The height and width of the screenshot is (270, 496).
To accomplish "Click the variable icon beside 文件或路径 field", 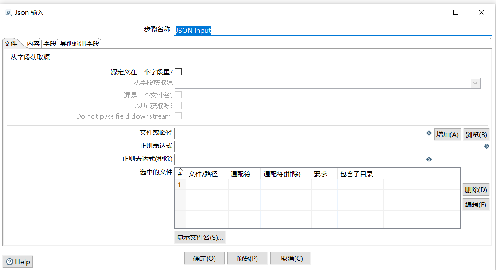I will click(x=429, y=133).
